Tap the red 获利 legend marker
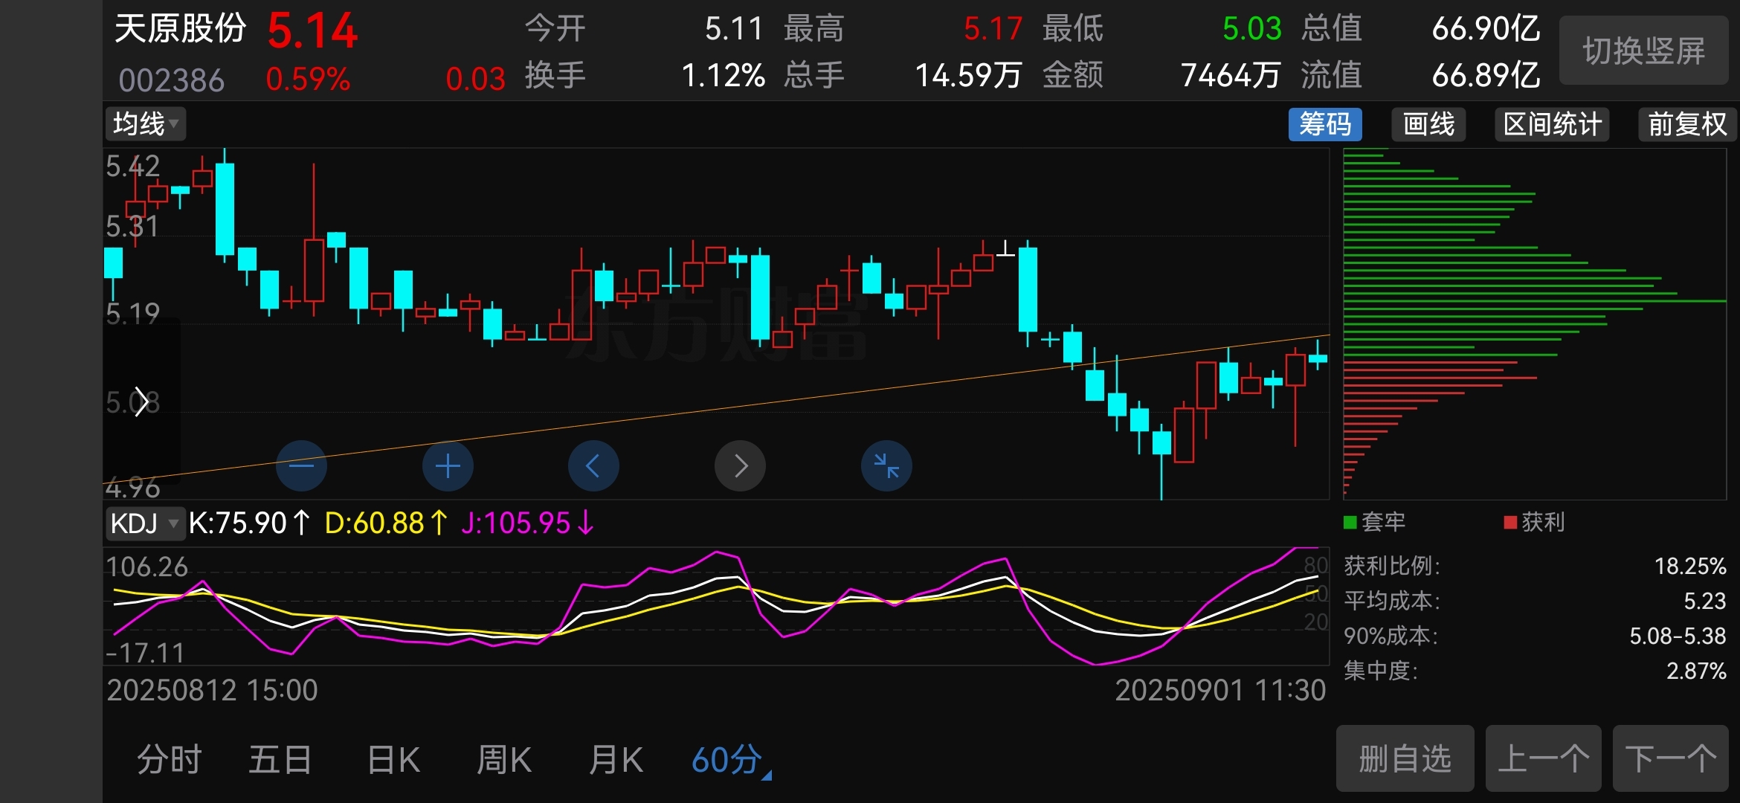The image size is (1740, 803). pyautogui.click(x=1510, y=522)
